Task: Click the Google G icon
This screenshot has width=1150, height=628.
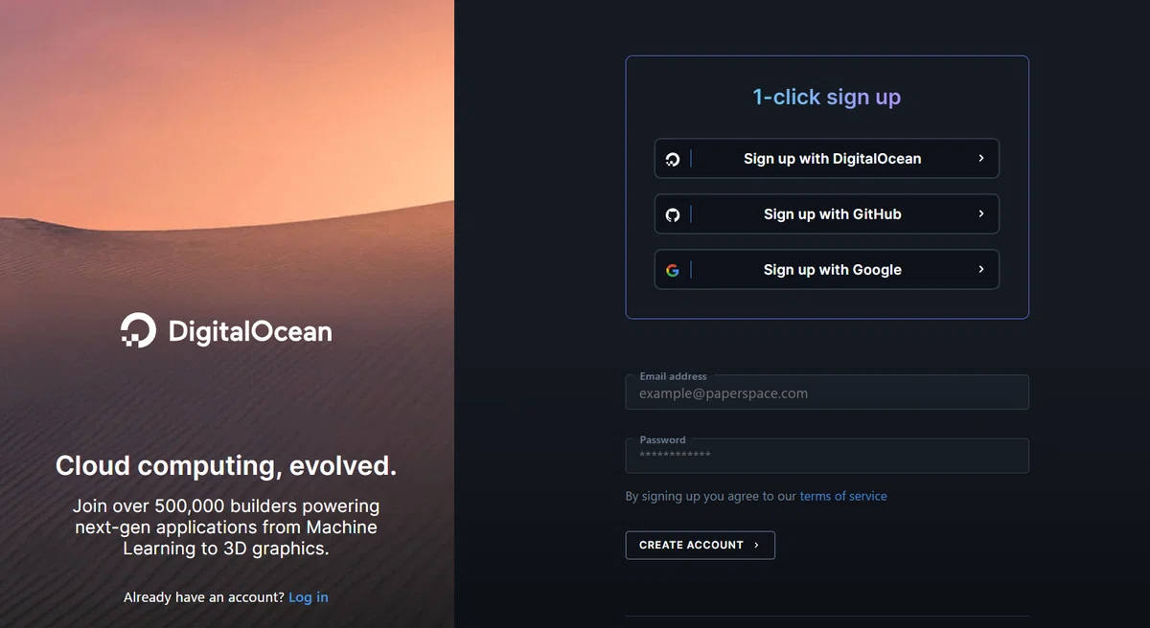Action: (x=673, y=270)
